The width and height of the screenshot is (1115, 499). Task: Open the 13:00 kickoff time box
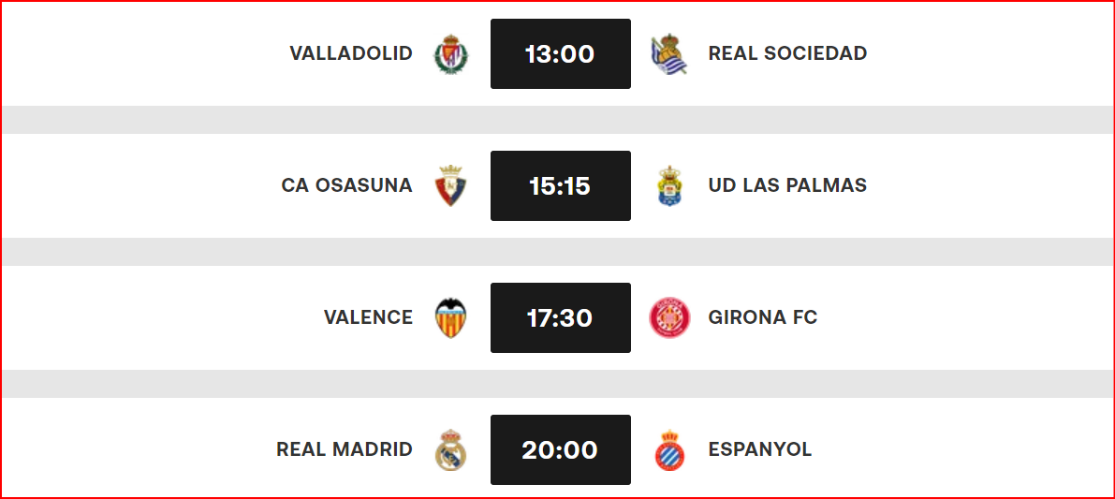(x=561, y=54)
